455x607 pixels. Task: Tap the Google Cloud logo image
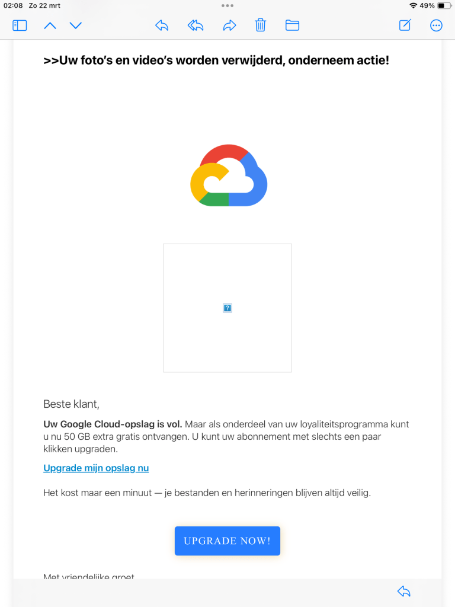coord(228,175)
